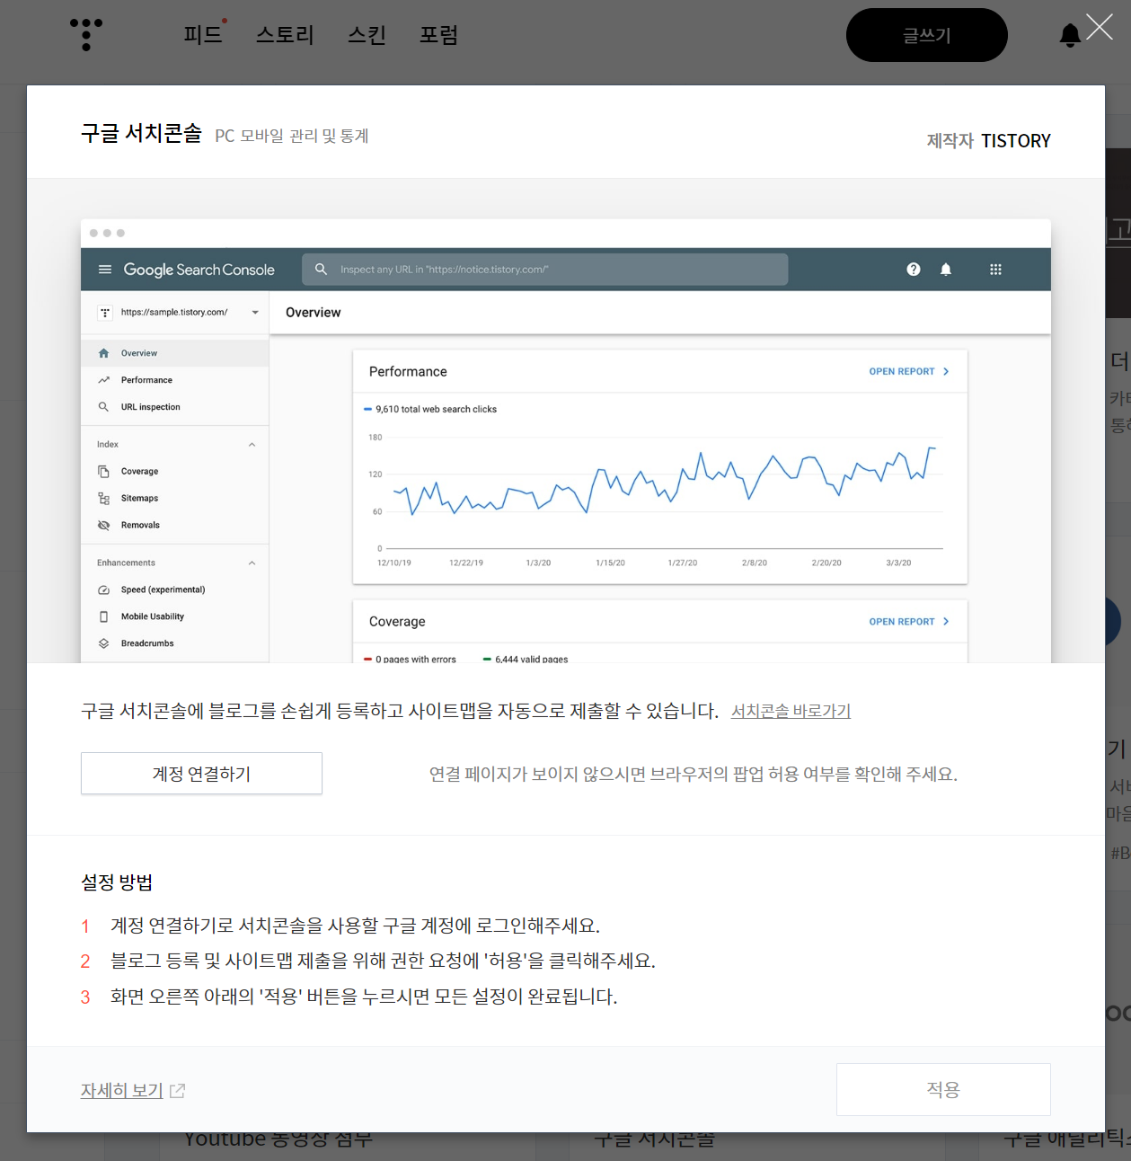1131x1161 pixels.
Task: Select Speed (experimental) in the sidebar
Action: tap(175, 589)
